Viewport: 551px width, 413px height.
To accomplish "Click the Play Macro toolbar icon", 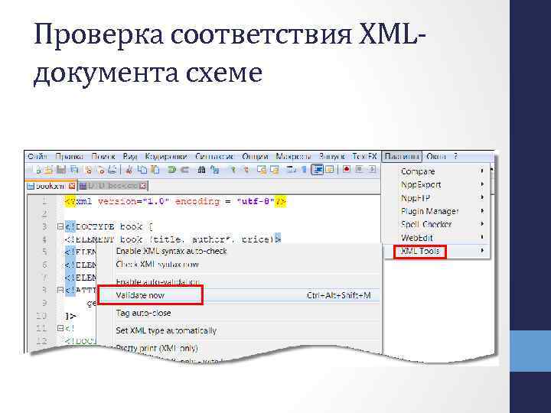I will [x=372, y=170].
